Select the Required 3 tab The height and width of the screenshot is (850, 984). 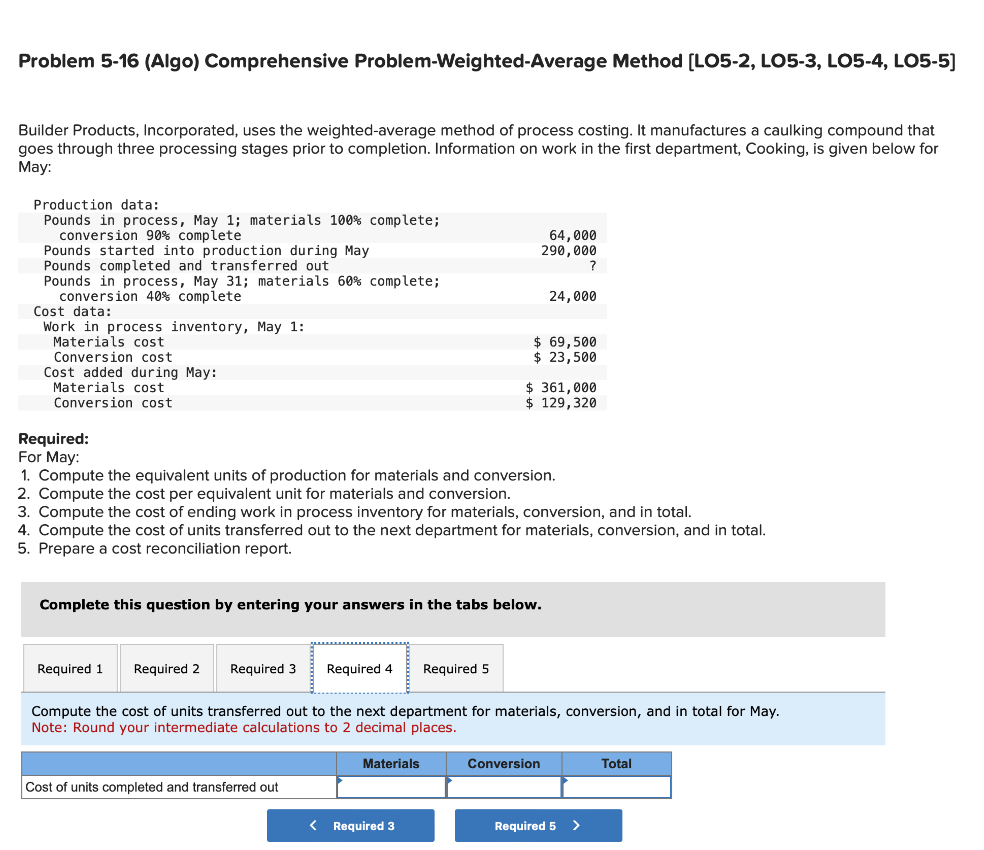click(263, 669)
